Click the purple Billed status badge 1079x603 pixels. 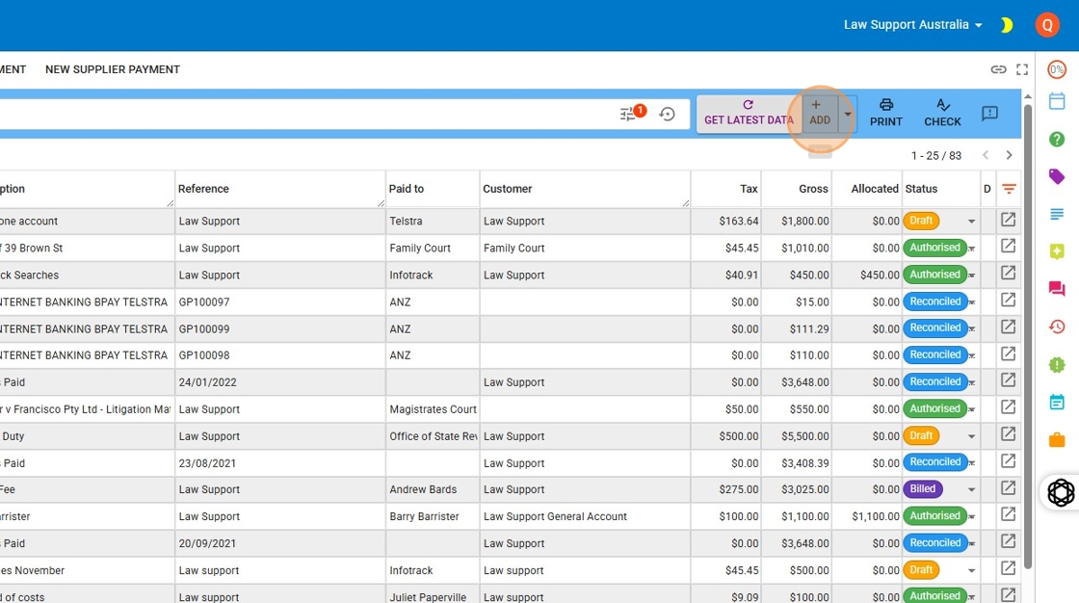coord(922,489)
